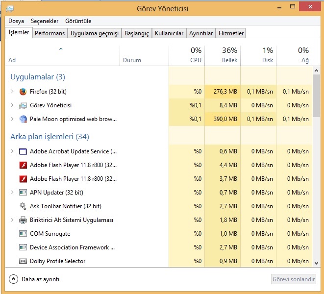This screenshot has width=324, height=294.
Task: Close the Görev Yöneticisi window
Action: (x=310, y=7)
